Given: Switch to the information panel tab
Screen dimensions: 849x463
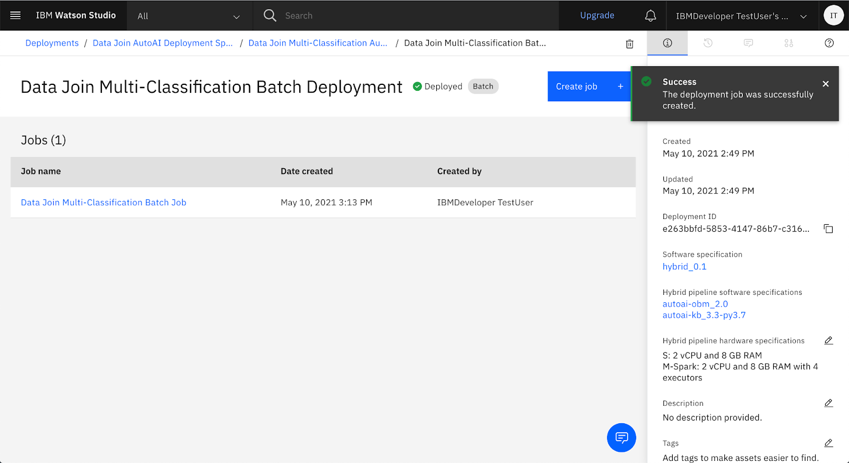Looking at the screenshot, I should pyautogui.click(x=667, y=43).
